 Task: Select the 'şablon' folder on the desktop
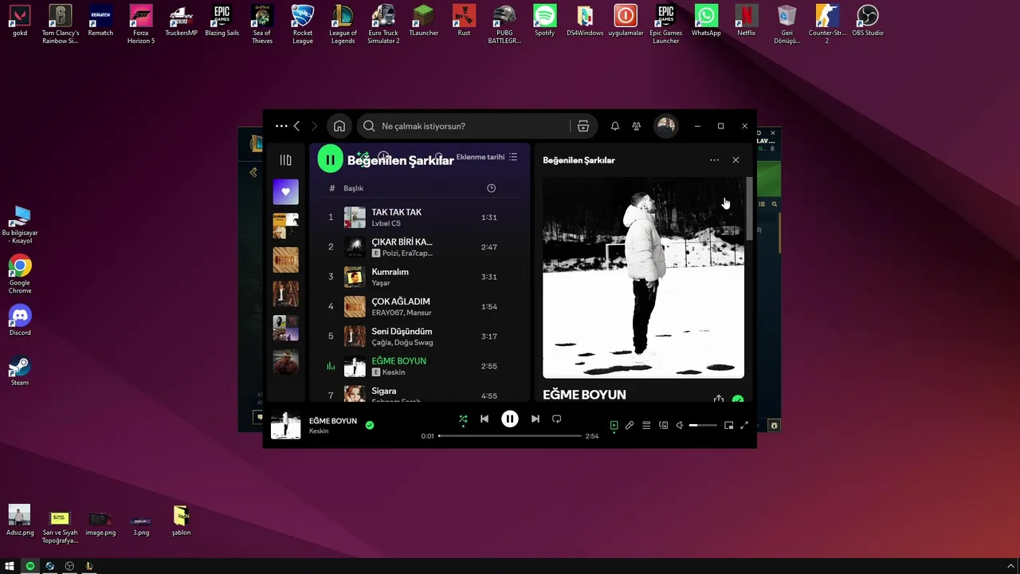click(x=181, y=521)
